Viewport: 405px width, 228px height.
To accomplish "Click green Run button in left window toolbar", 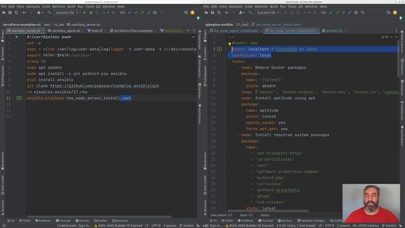I will pos(84,13).
